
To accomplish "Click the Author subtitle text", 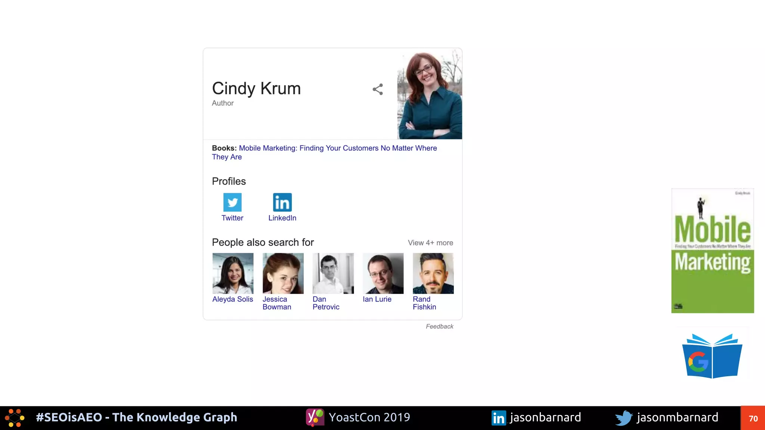I will click(x=223, y=103).
